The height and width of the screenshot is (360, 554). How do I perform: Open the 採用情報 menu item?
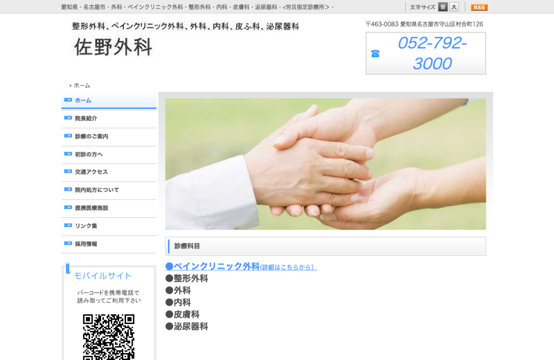click(109, 244)
